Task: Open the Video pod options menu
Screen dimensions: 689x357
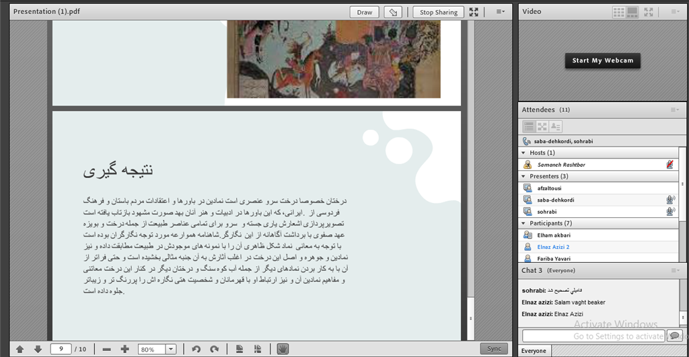Action: pos(675,11)
